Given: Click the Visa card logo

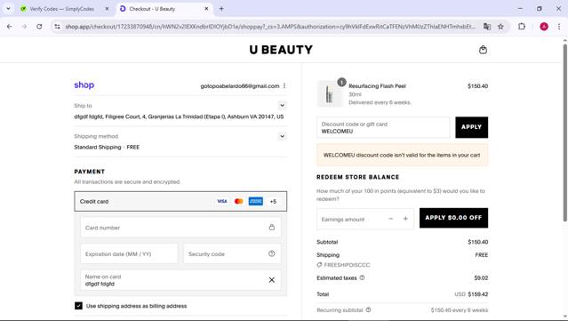Looking at the screenshot, I should coord(221,202).
